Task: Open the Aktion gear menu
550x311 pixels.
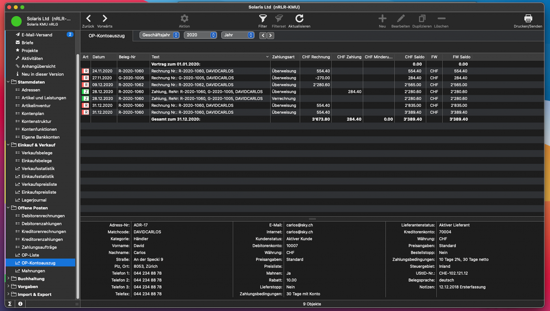Action: click(184, 19)
